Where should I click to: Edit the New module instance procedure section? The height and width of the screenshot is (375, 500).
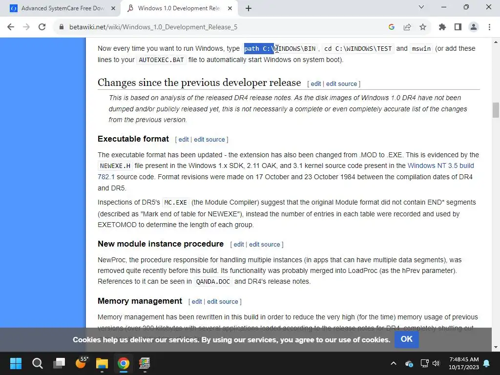pos(238,245)
